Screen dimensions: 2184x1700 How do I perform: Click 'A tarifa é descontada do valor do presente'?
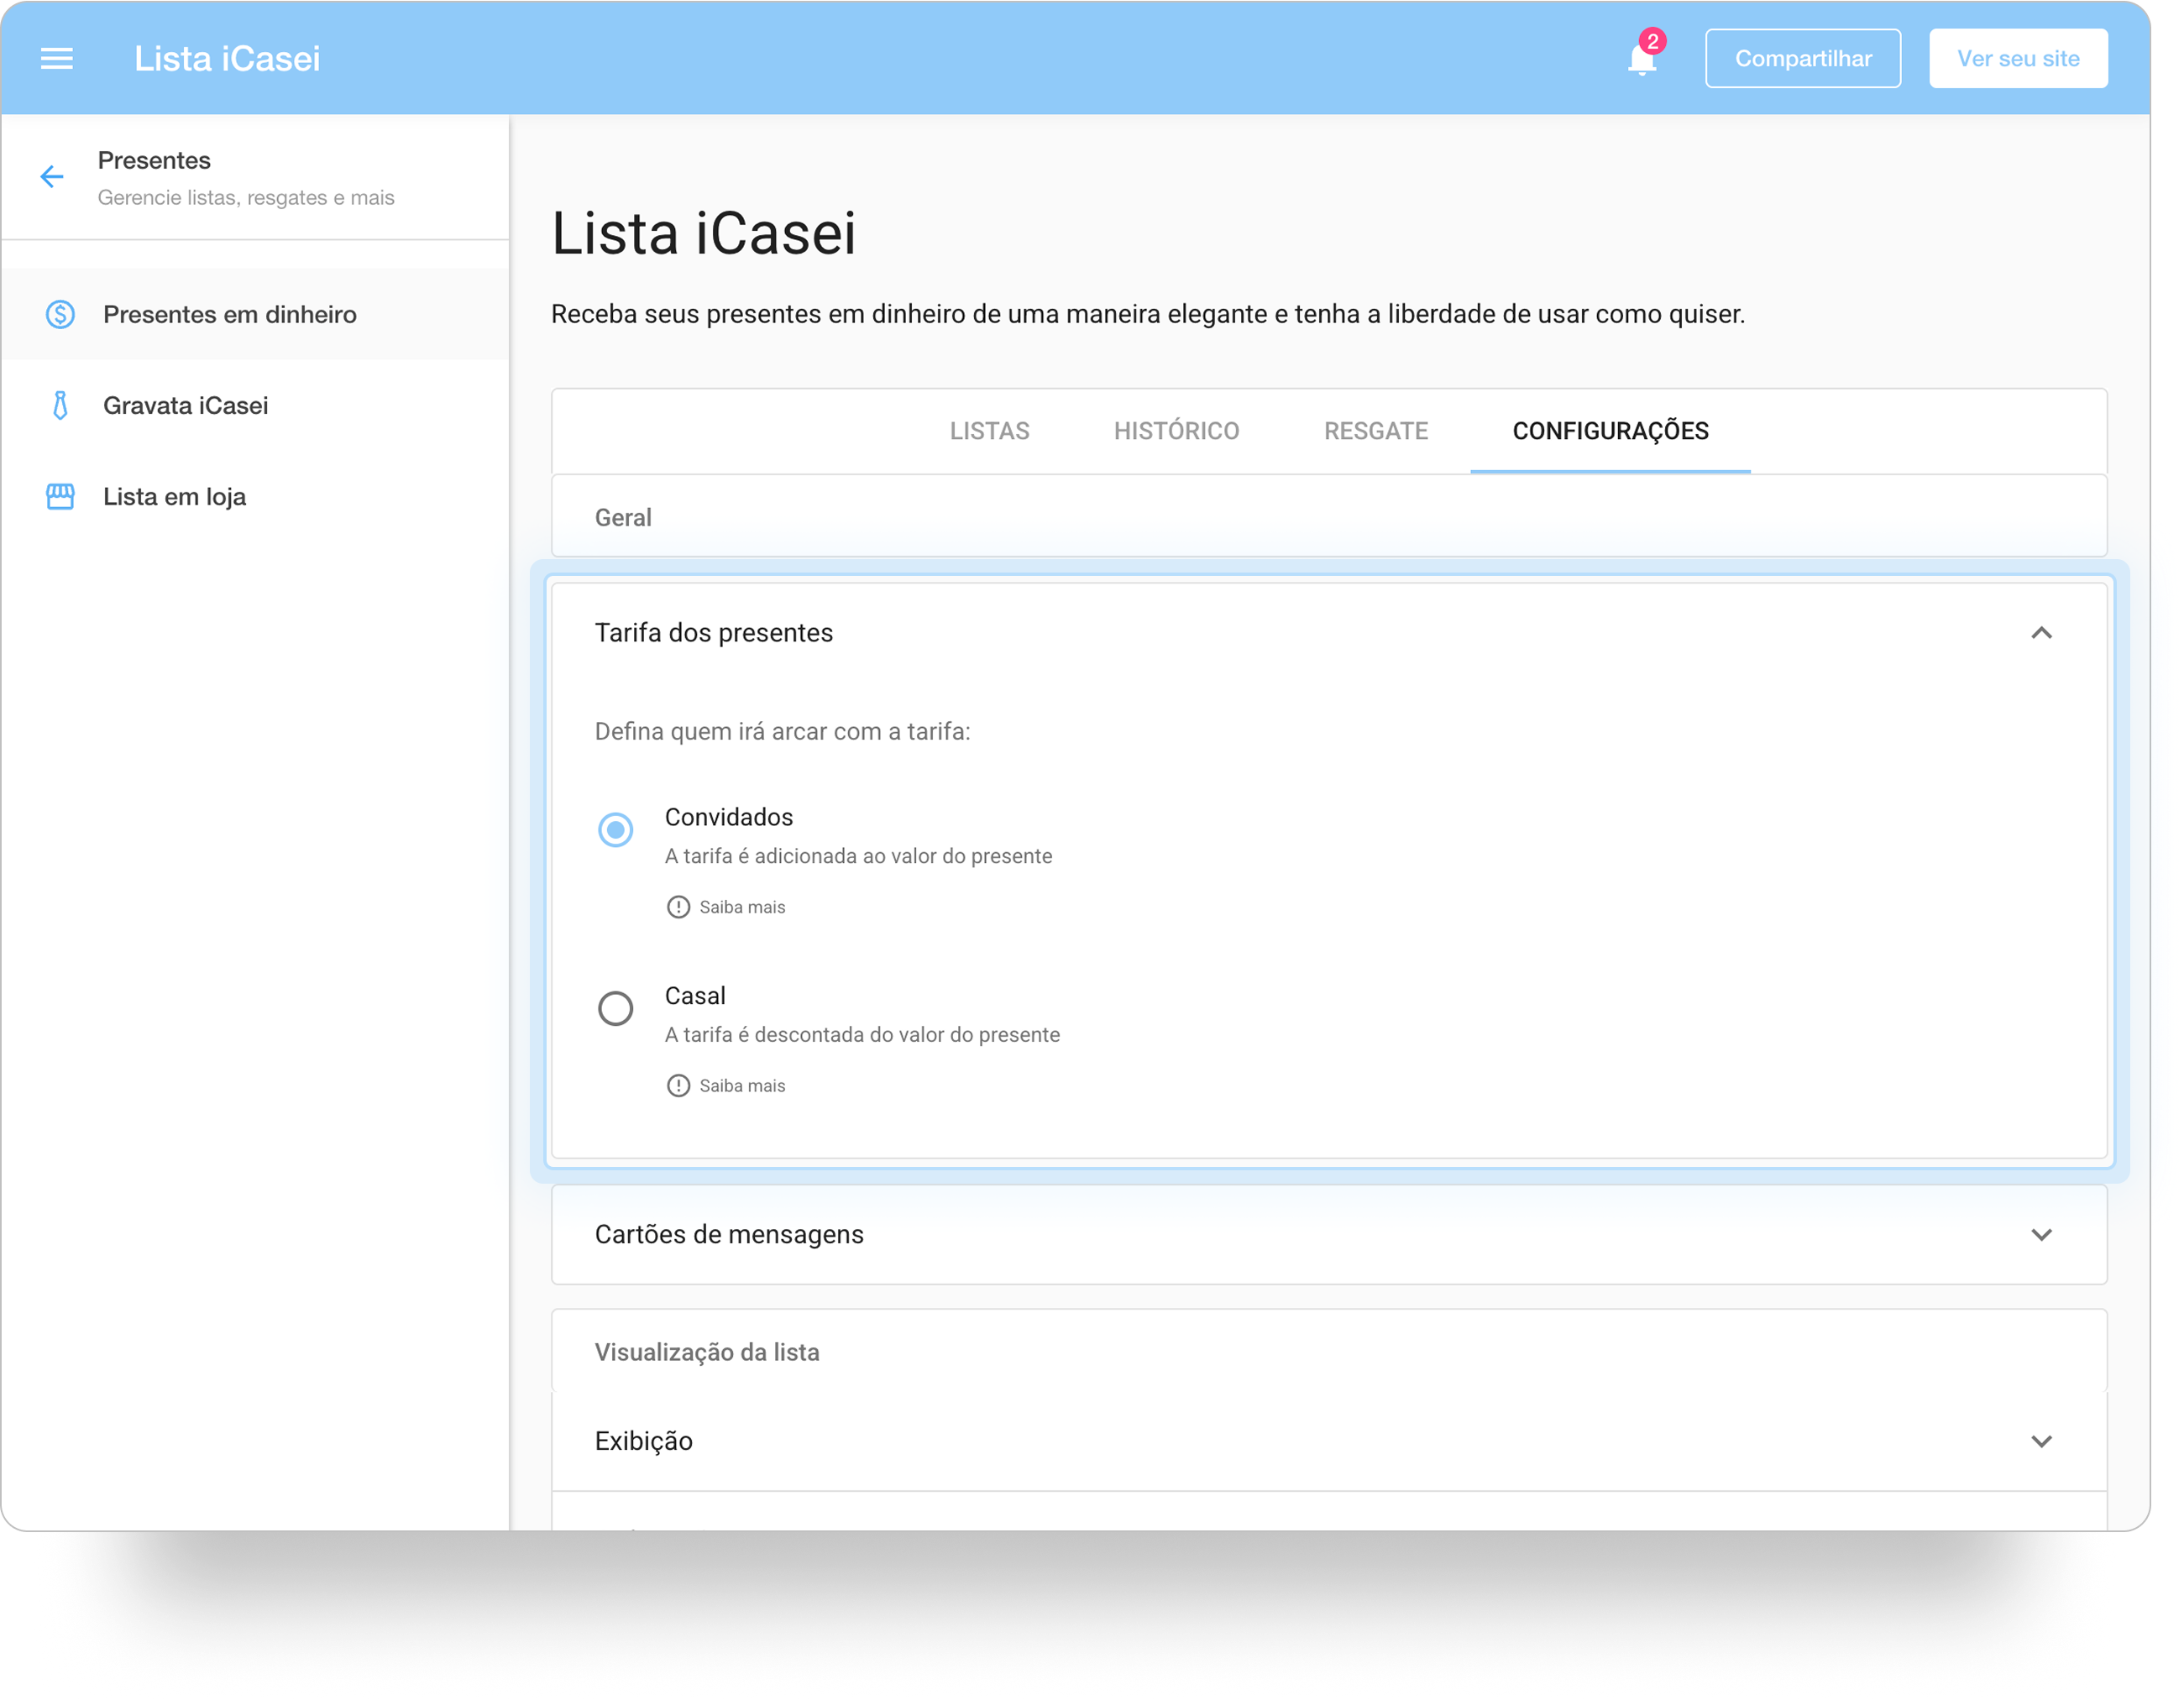coord(863,1035)
